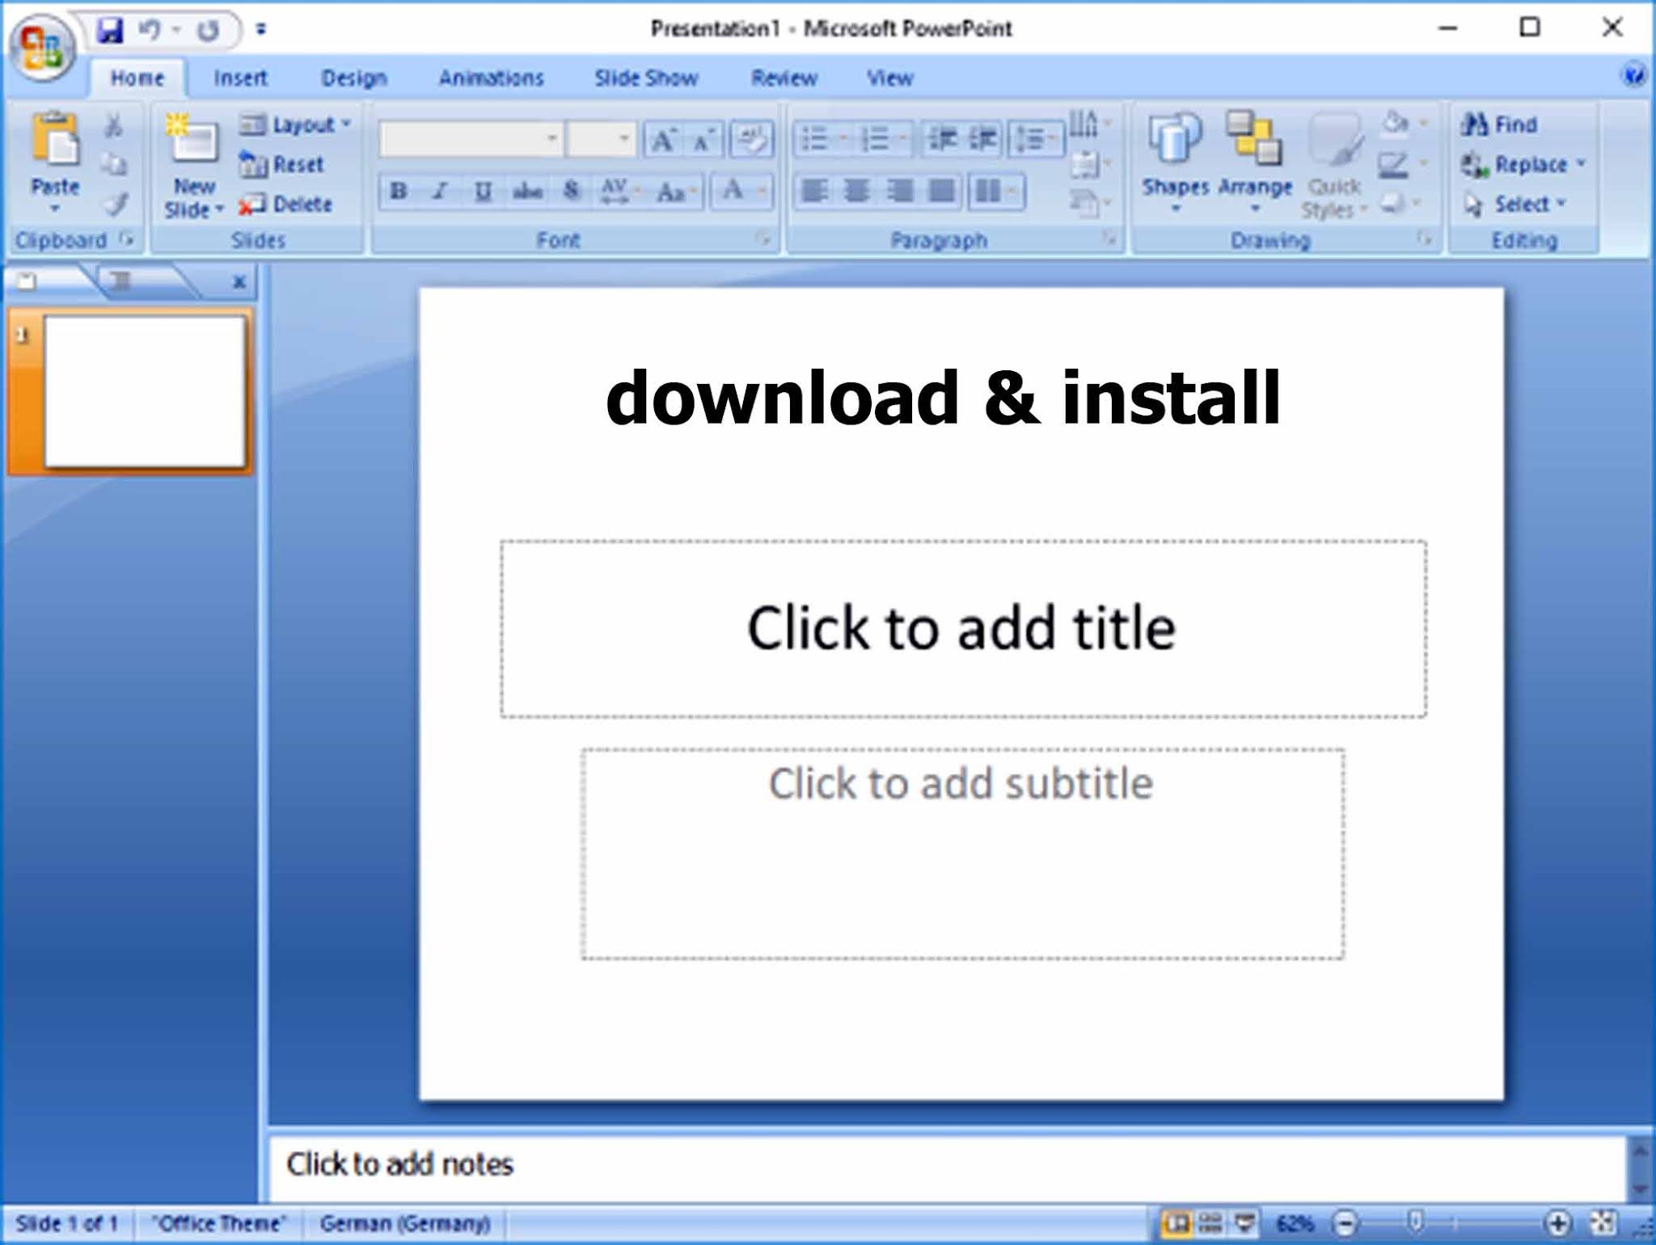Click the Arrange objects icon
Screen dimensions: 1656x1245
pos(1254,139)
